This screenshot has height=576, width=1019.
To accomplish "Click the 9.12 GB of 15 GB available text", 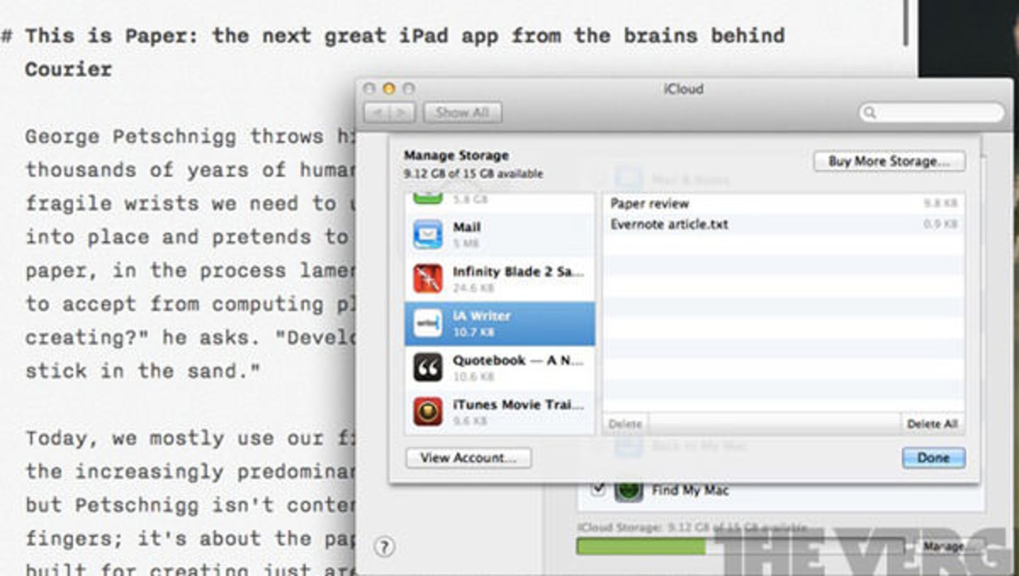I will (x=473, y=174).
